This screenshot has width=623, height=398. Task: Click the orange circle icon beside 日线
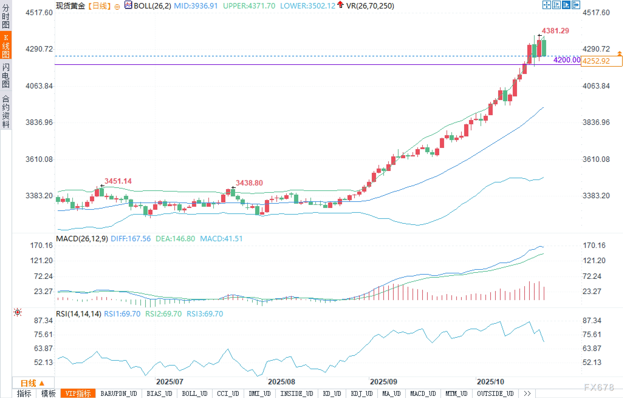117,7
